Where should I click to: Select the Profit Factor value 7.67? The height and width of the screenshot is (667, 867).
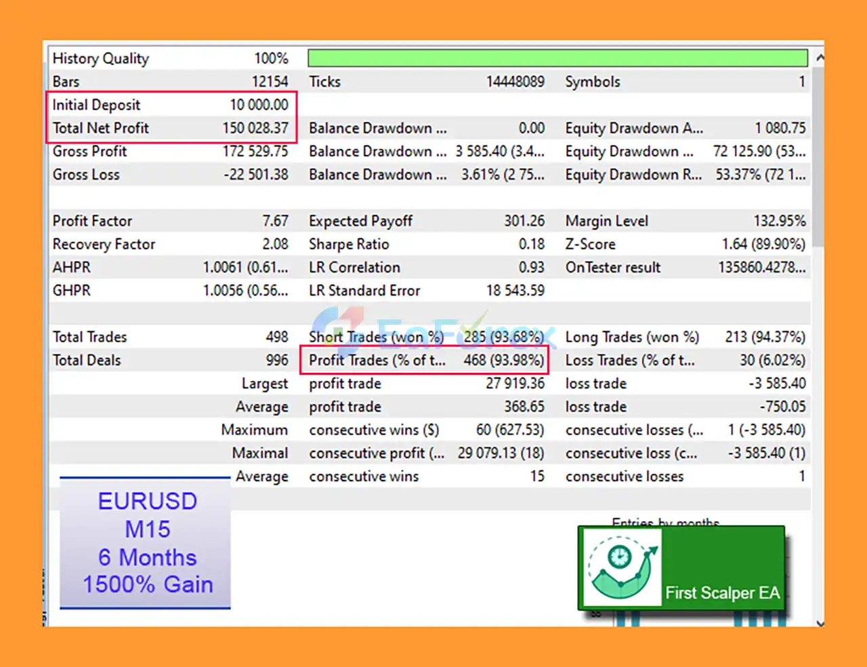pyautogui.click(x=275, y=221)
